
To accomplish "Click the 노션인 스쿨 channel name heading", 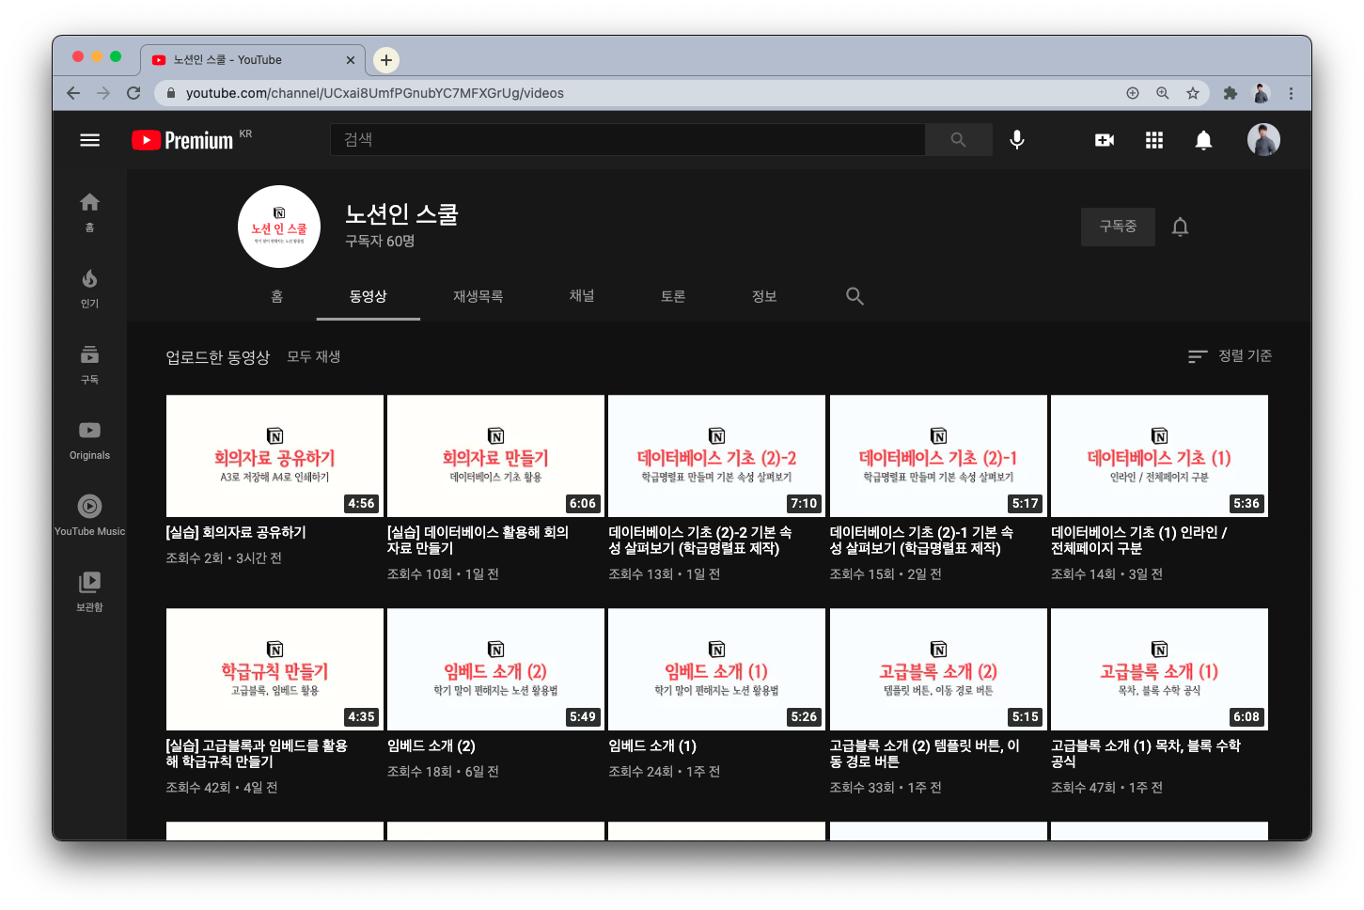I will [401, 214].
